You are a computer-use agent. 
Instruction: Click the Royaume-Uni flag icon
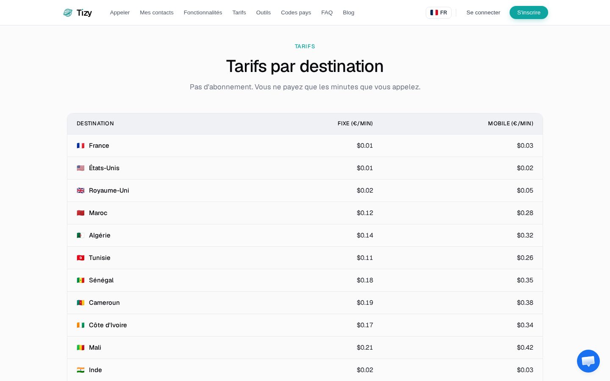(80, 190)
